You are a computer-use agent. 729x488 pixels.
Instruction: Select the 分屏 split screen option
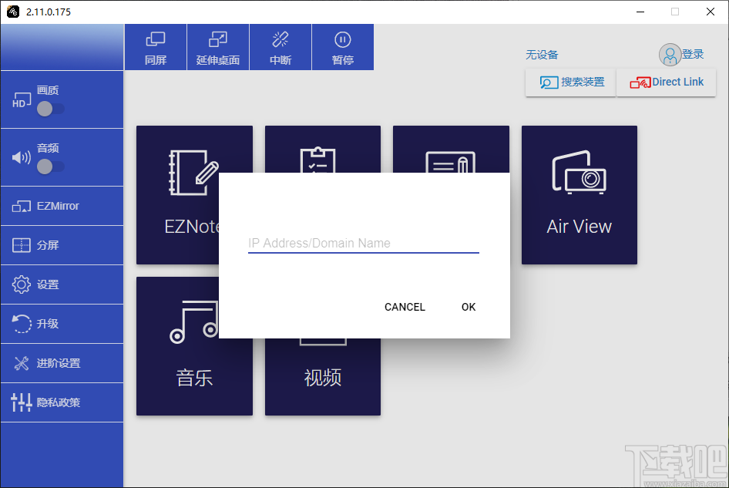(x=62, y=245)
